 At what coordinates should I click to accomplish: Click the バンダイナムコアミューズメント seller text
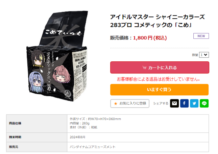[x=93, y=147]
